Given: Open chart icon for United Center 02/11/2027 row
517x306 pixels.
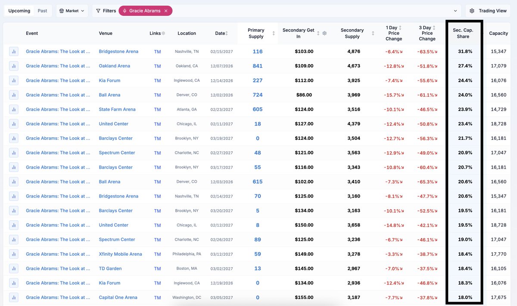Looking at the screenshot, I should (x=14, y=124).
